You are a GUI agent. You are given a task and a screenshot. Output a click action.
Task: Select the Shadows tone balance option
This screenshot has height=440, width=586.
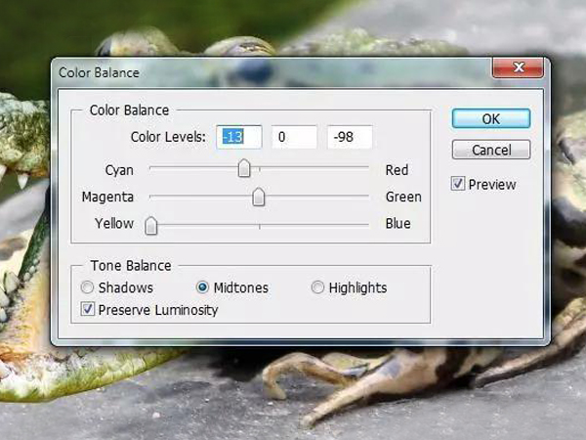(x=88, y=287)
